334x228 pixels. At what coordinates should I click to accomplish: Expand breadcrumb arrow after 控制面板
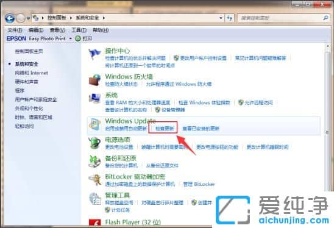click(x=71, y=18)
